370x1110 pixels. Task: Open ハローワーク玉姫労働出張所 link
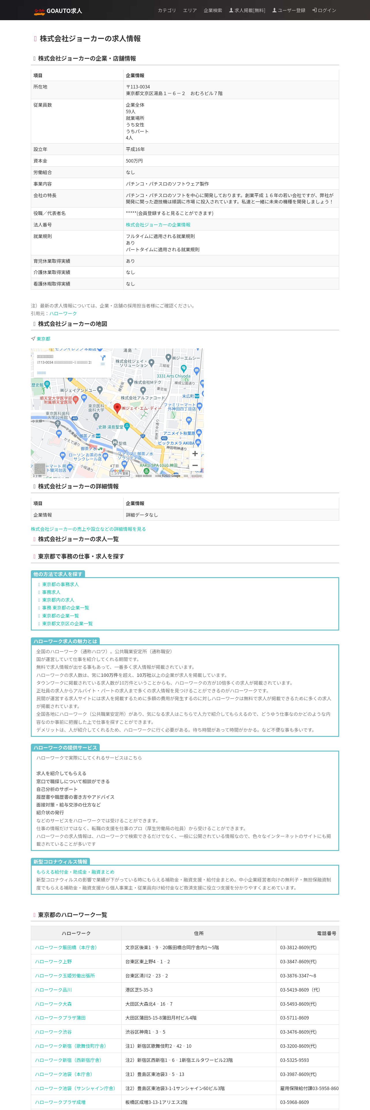(65, 975)
